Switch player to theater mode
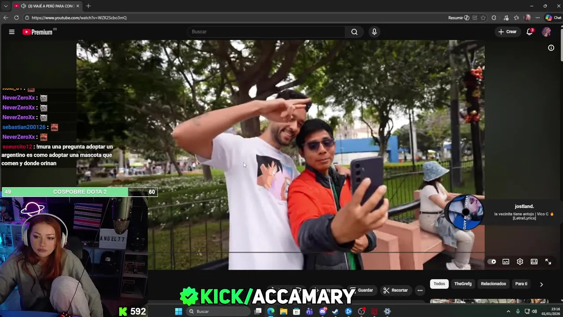The image size is (563, 317). [534, 262]
